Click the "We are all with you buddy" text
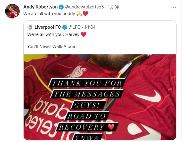Screen dimensions: 182x142 (x=49, y=14)
